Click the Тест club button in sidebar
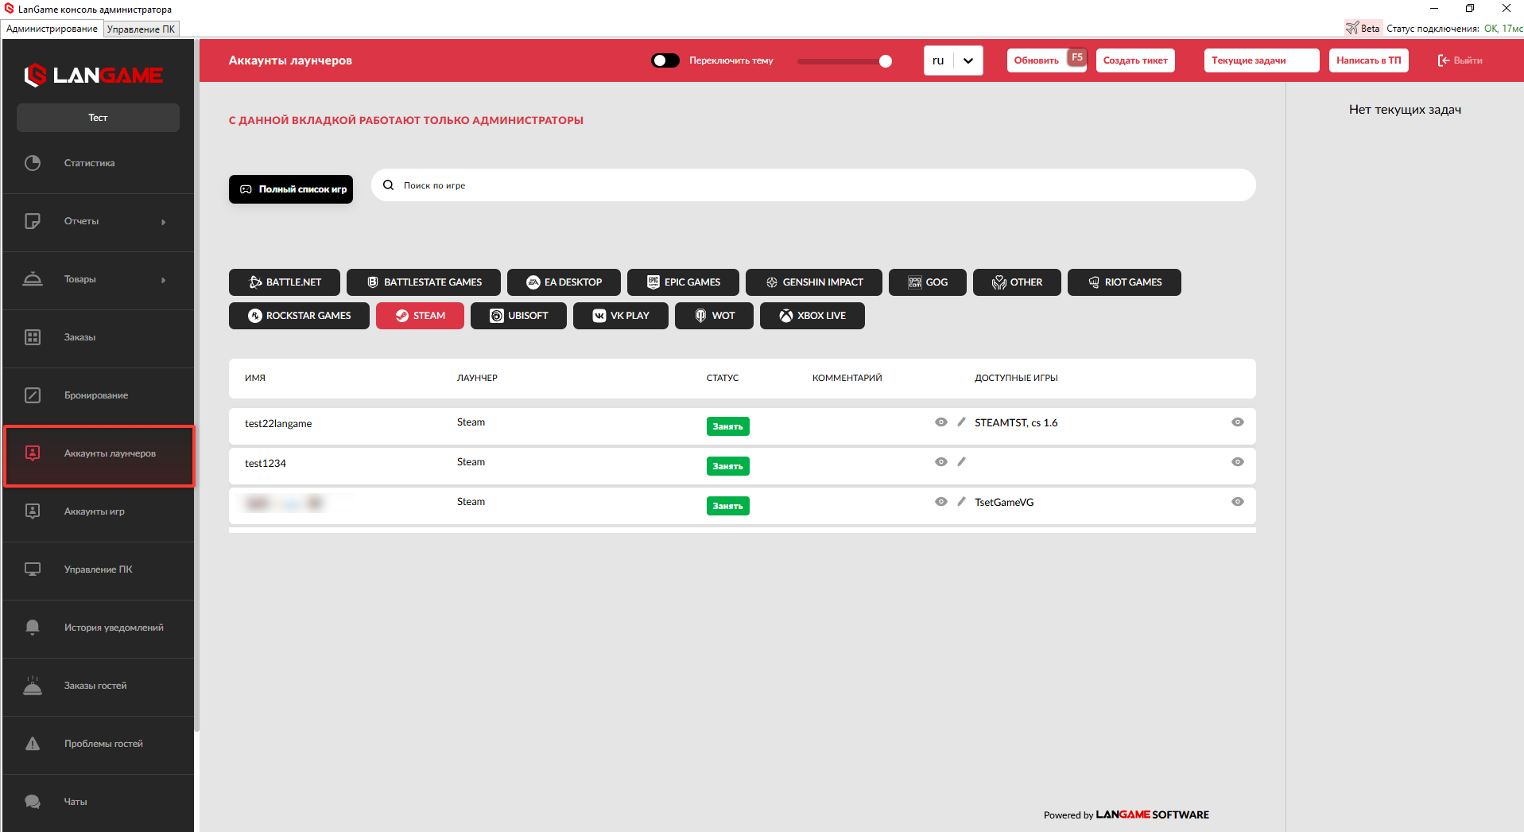1524x832 pixels. click(98, 118)
